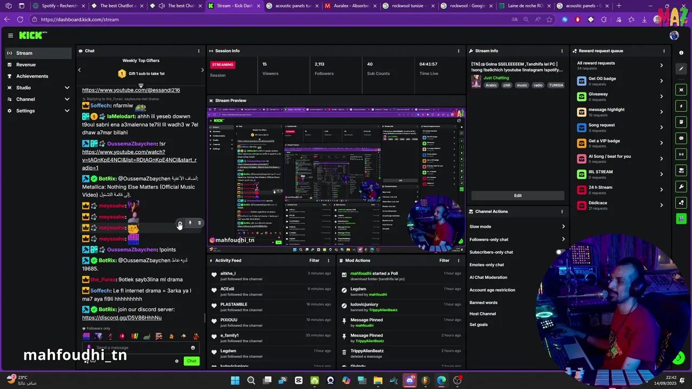692x389 pixels.
Task: Click the stream preview video
Action: click(336, 180)
